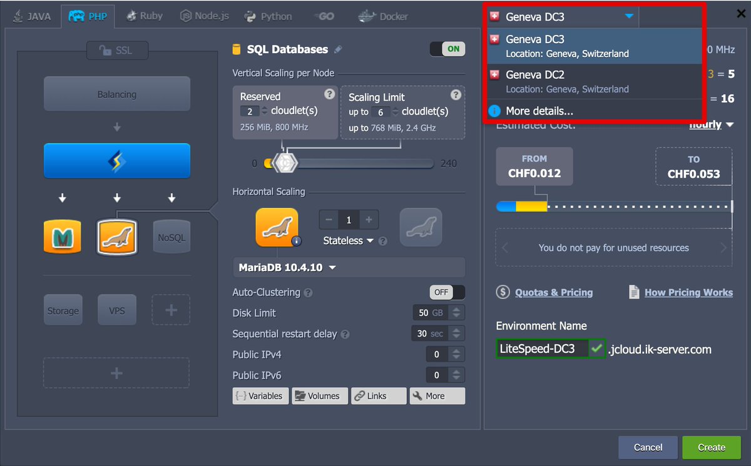Select the GO language tab
Screen dimensions: 751x466
click(324, 16)
